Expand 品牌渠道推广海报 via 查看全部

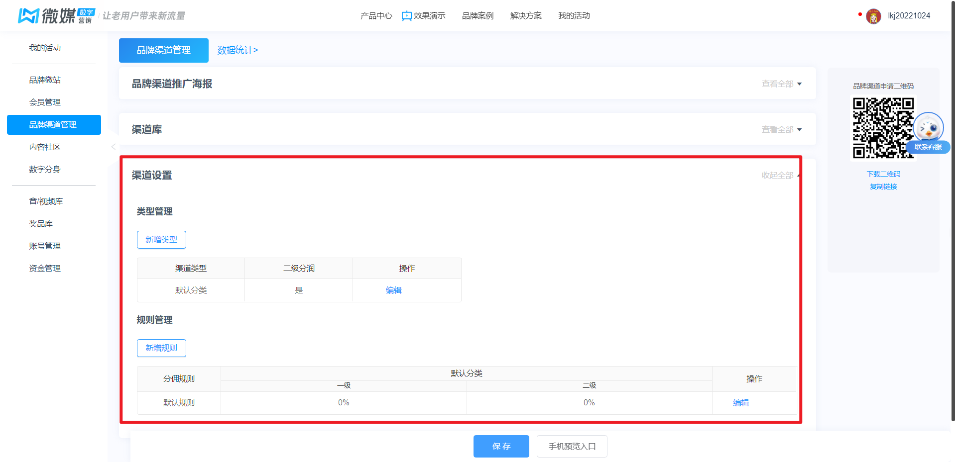tap(781, 84)
